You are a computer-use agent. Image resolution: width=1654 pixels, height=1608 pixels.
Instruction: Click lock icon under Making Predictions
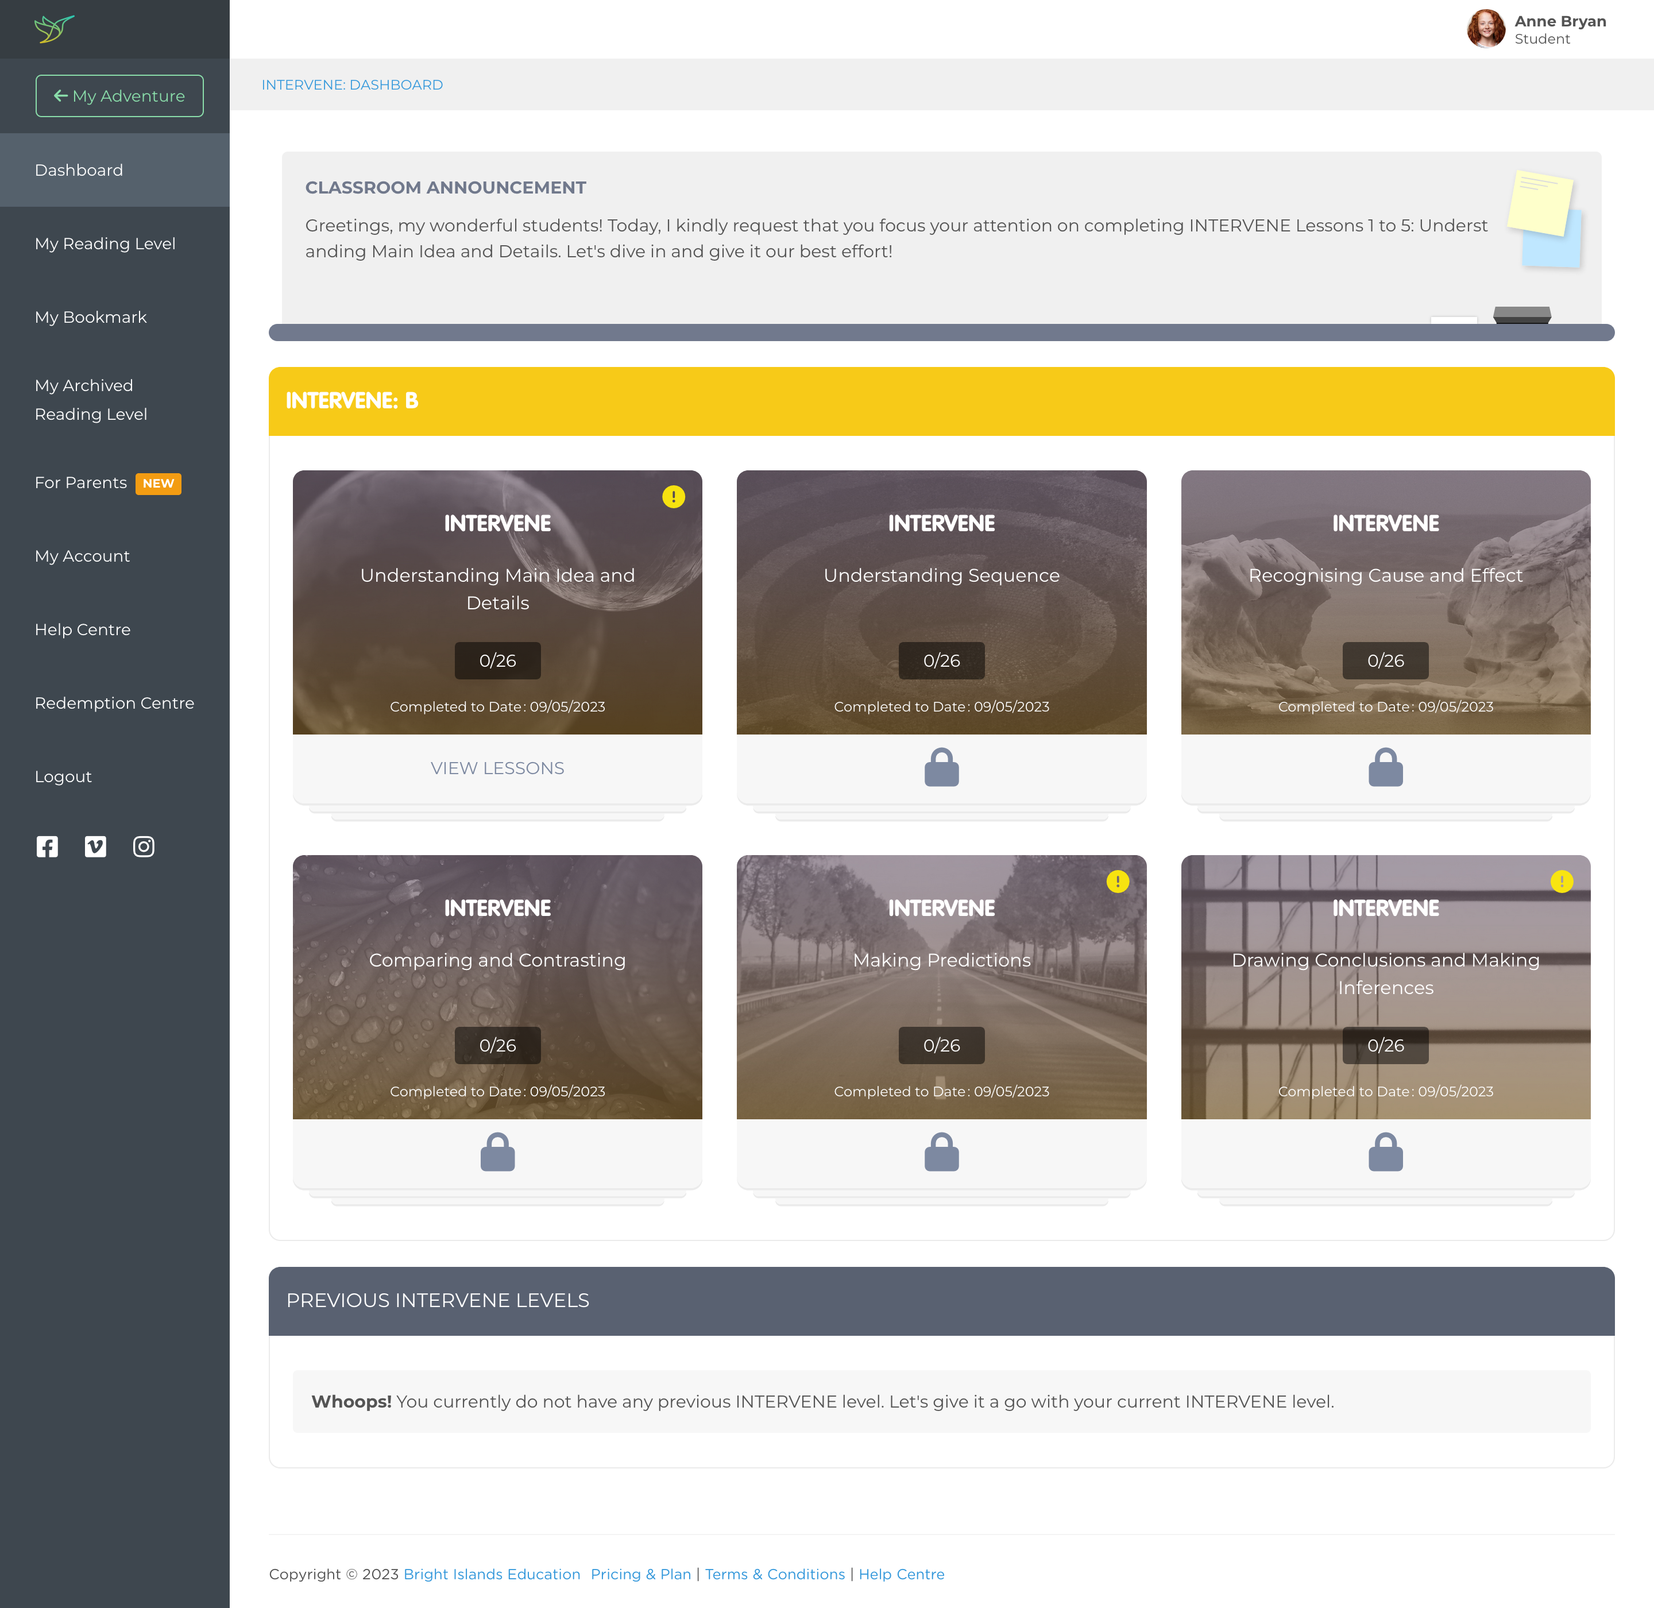click(x=941, y=1152)
